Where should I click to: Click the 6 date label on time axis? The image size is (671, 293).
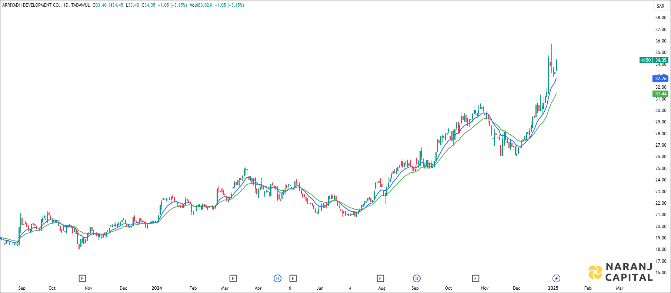pyautogui.click(x=290, y=288)
